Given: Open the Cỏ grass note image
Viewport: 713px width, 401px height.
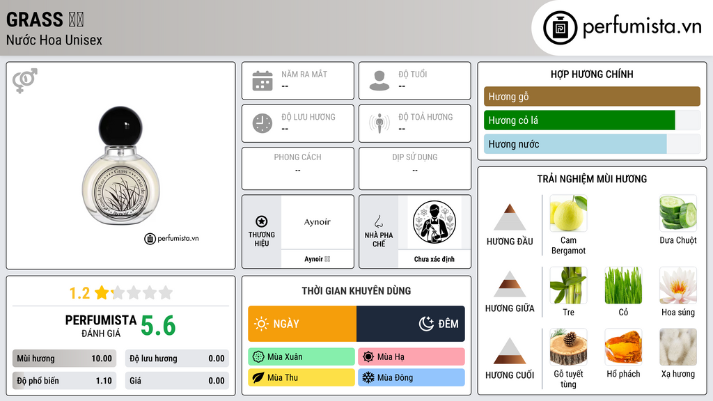Looking at the screenshot, I should [x=623, y=285].
